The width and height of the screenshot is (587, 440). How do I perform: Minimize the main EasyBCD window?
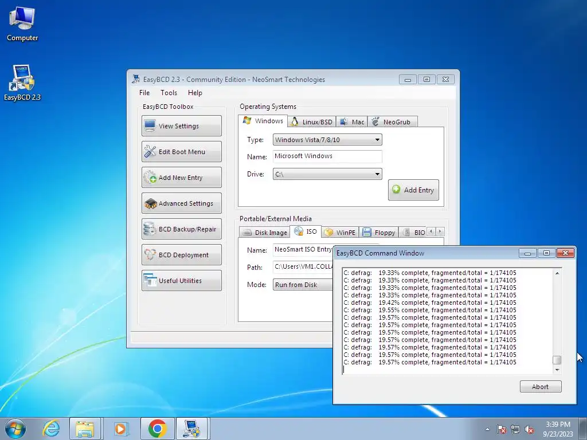tap(408, 79)
